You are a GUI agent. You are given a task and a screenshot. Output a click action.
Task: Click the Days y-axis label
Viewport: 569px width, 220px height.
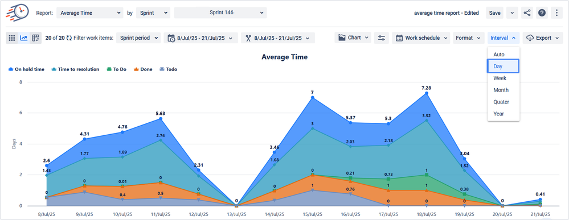pyautogui.click(x=14, y=144)
